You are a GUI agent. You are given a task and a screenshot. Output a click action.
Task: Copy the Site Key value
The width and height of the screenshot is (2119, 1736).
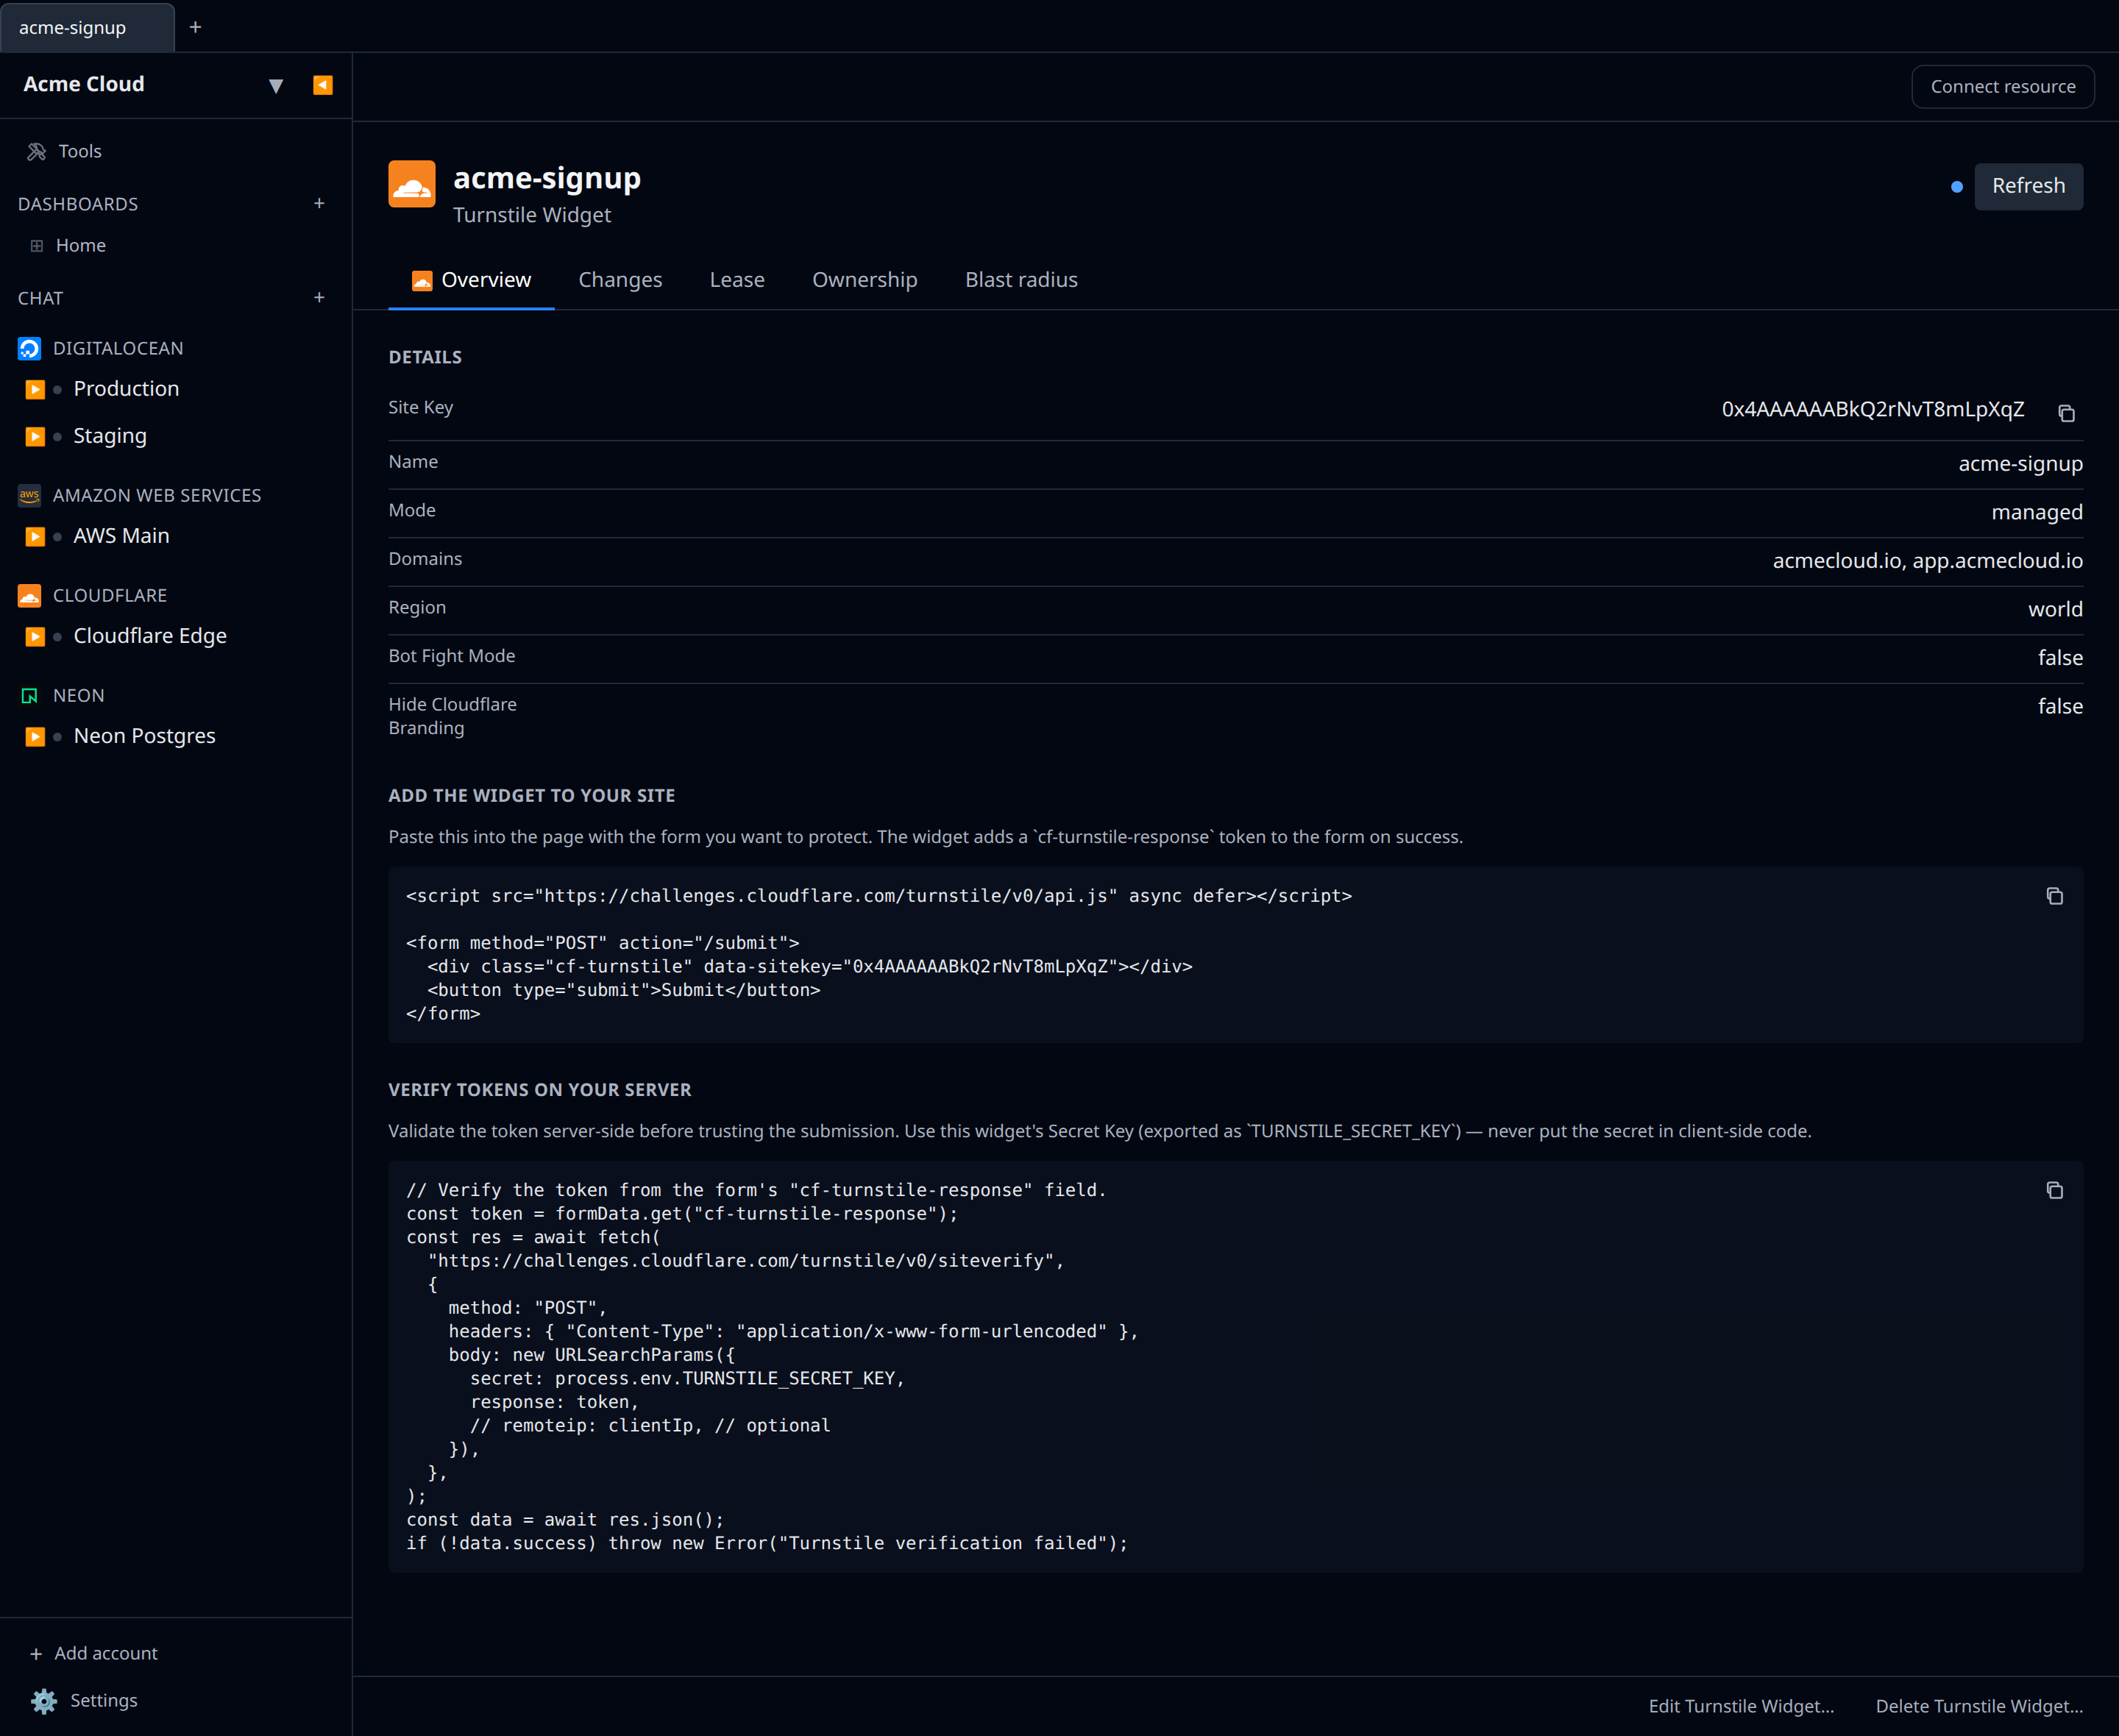(2066, 413)
